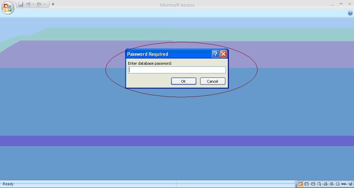Click the dialog's question mark help button

pyautogui.click(x=215, y=54)
